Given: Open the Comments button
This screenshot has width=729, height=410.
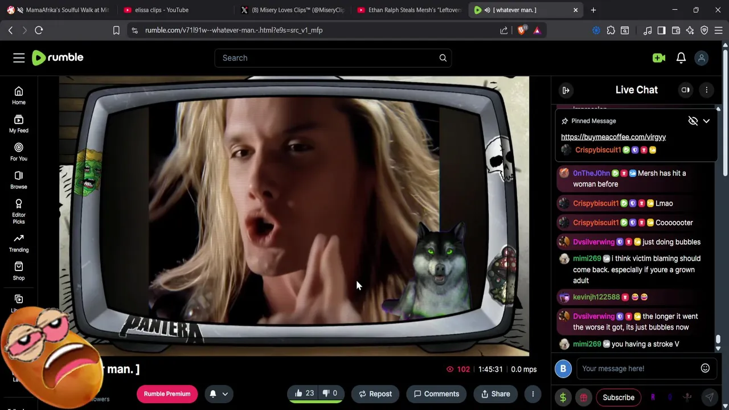Looking at the screenshot, I should point(436,394).
